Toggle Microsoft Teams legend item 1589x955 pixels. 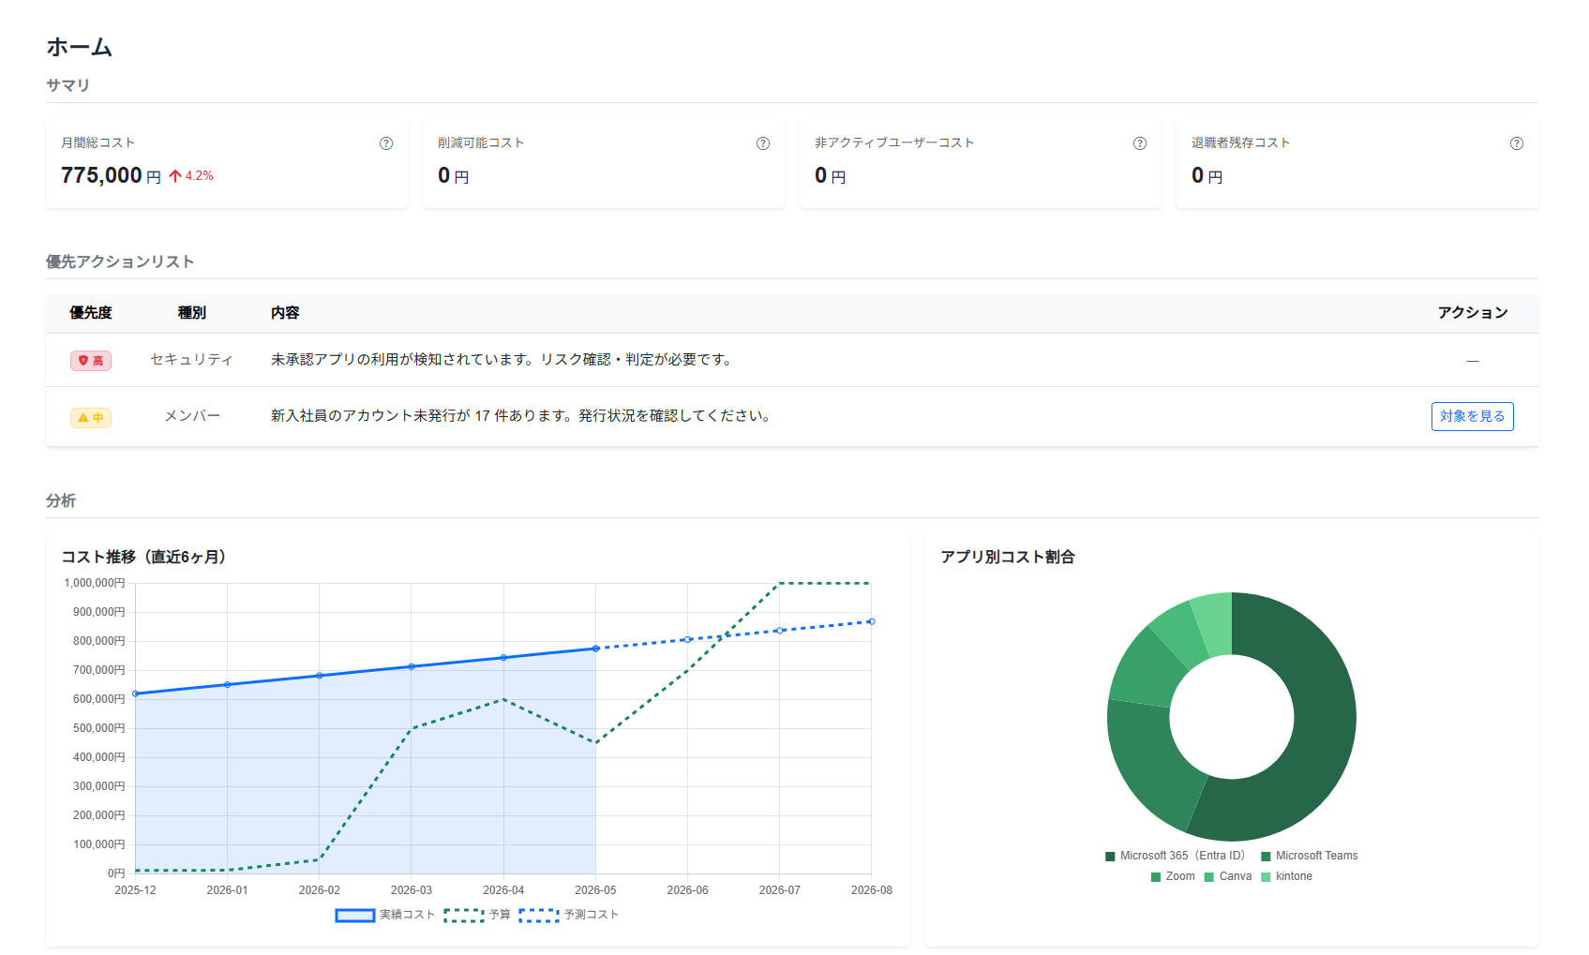[x=1310, y=856]
